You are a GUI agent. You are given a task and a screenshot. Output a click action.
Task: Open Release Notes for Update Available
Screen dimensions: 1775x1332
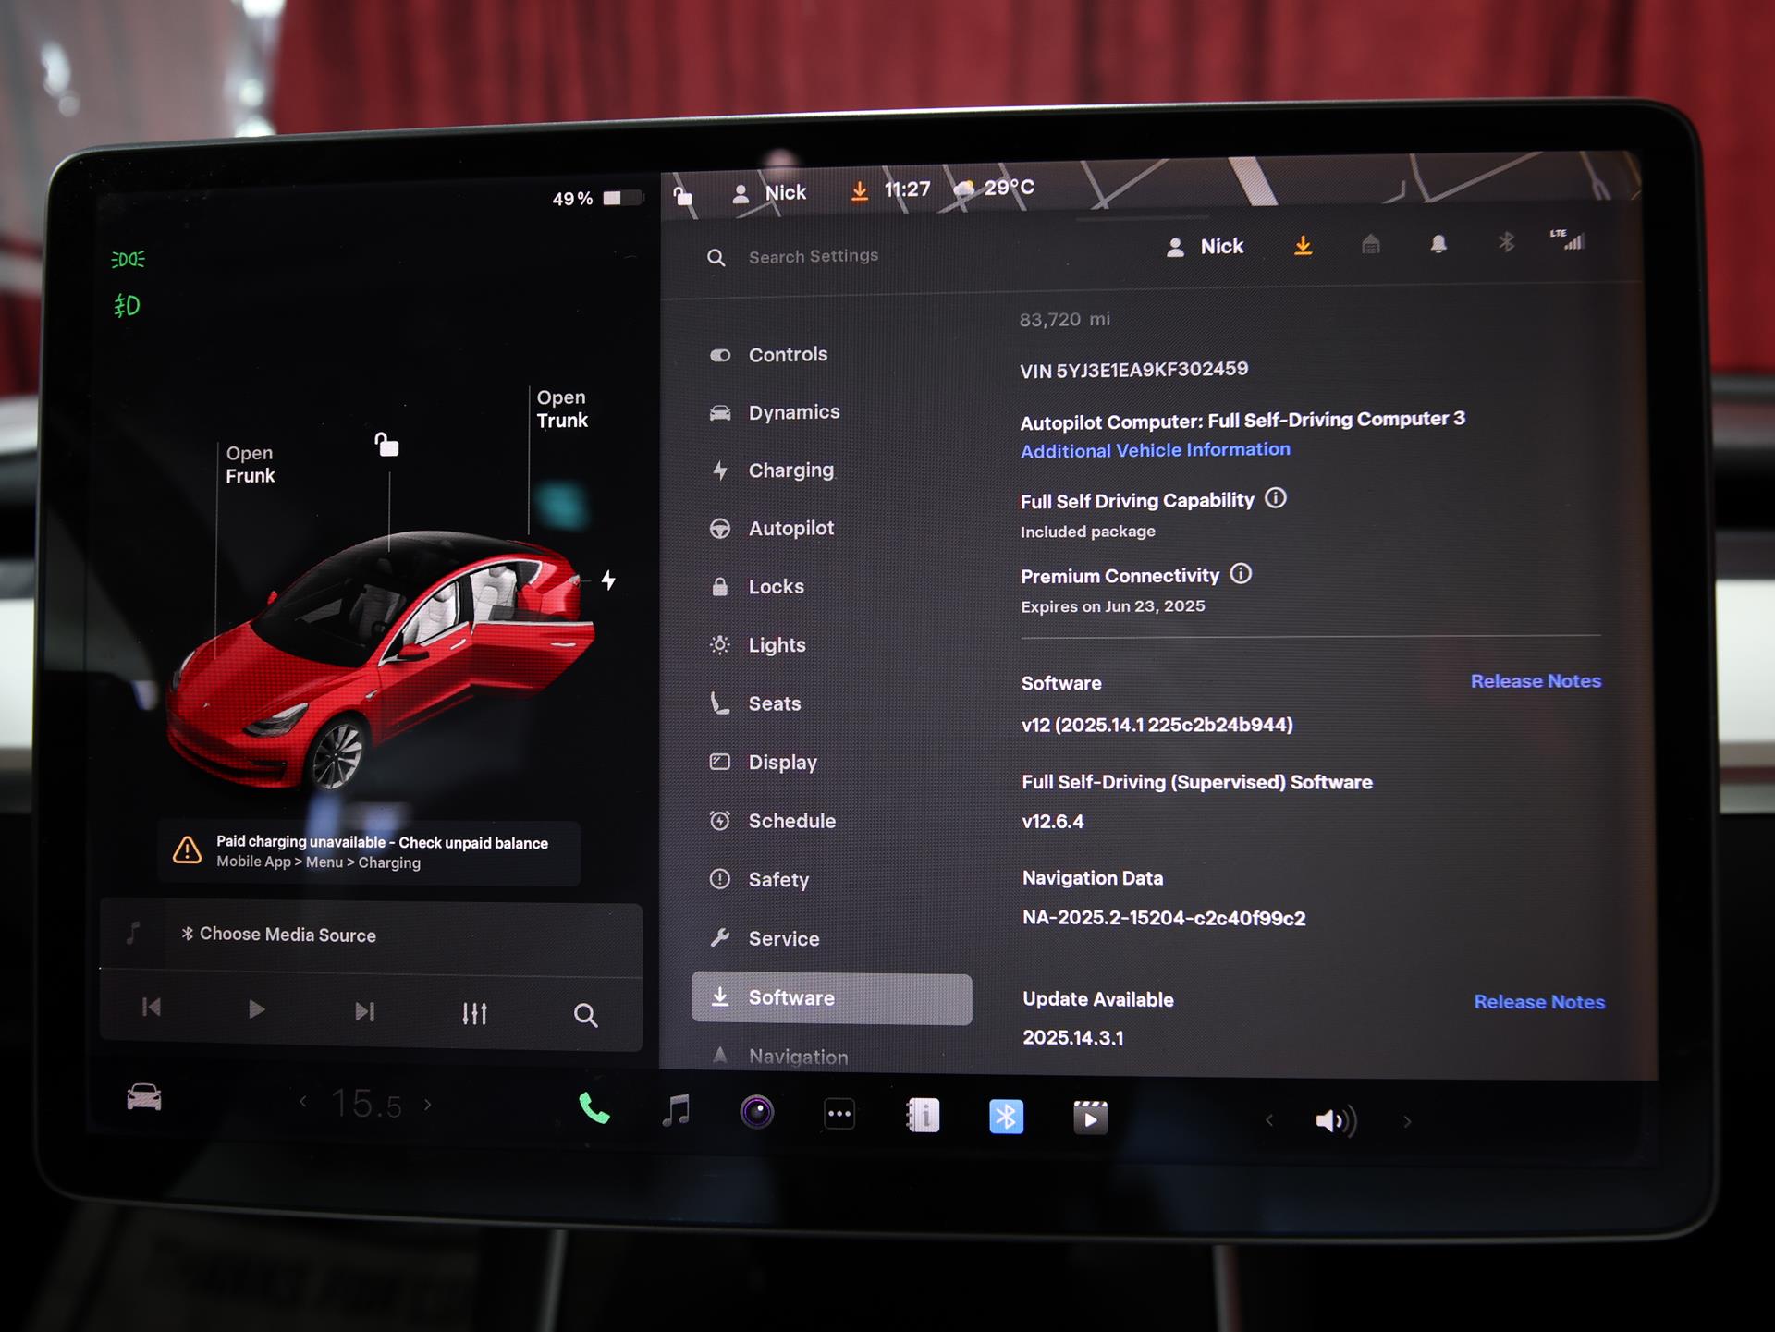tap(1539, 1002)
